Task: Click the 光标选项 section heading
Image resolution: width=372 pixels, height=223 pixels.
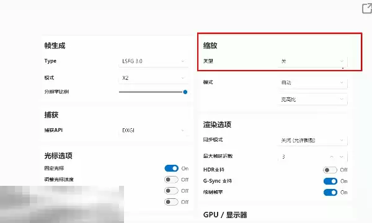Action: click(x=58, y=155)
